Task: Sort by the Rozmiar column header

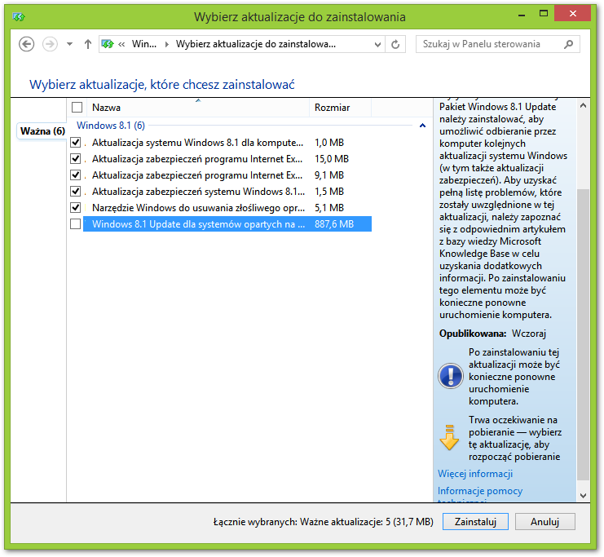Action: [x=340, y=108]
